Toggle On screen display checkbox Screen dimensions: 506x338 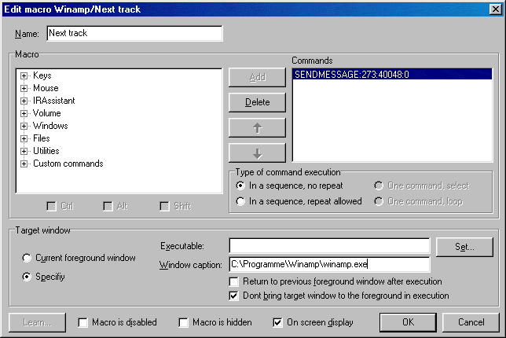pyautogui.click(x=277, y=322)
